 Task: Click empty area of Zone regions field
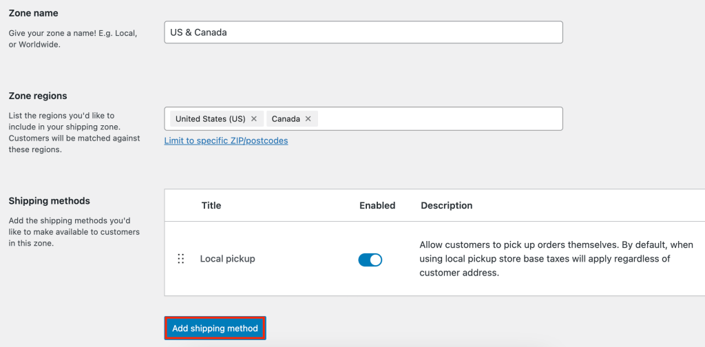(x=441, y=118)
